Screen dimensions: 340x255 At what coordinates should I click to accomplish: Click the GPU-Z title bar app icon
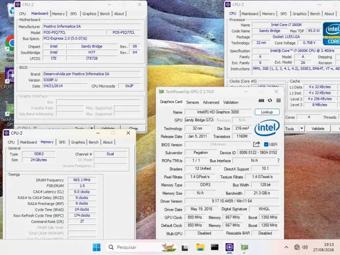click(x=161, y=92)
